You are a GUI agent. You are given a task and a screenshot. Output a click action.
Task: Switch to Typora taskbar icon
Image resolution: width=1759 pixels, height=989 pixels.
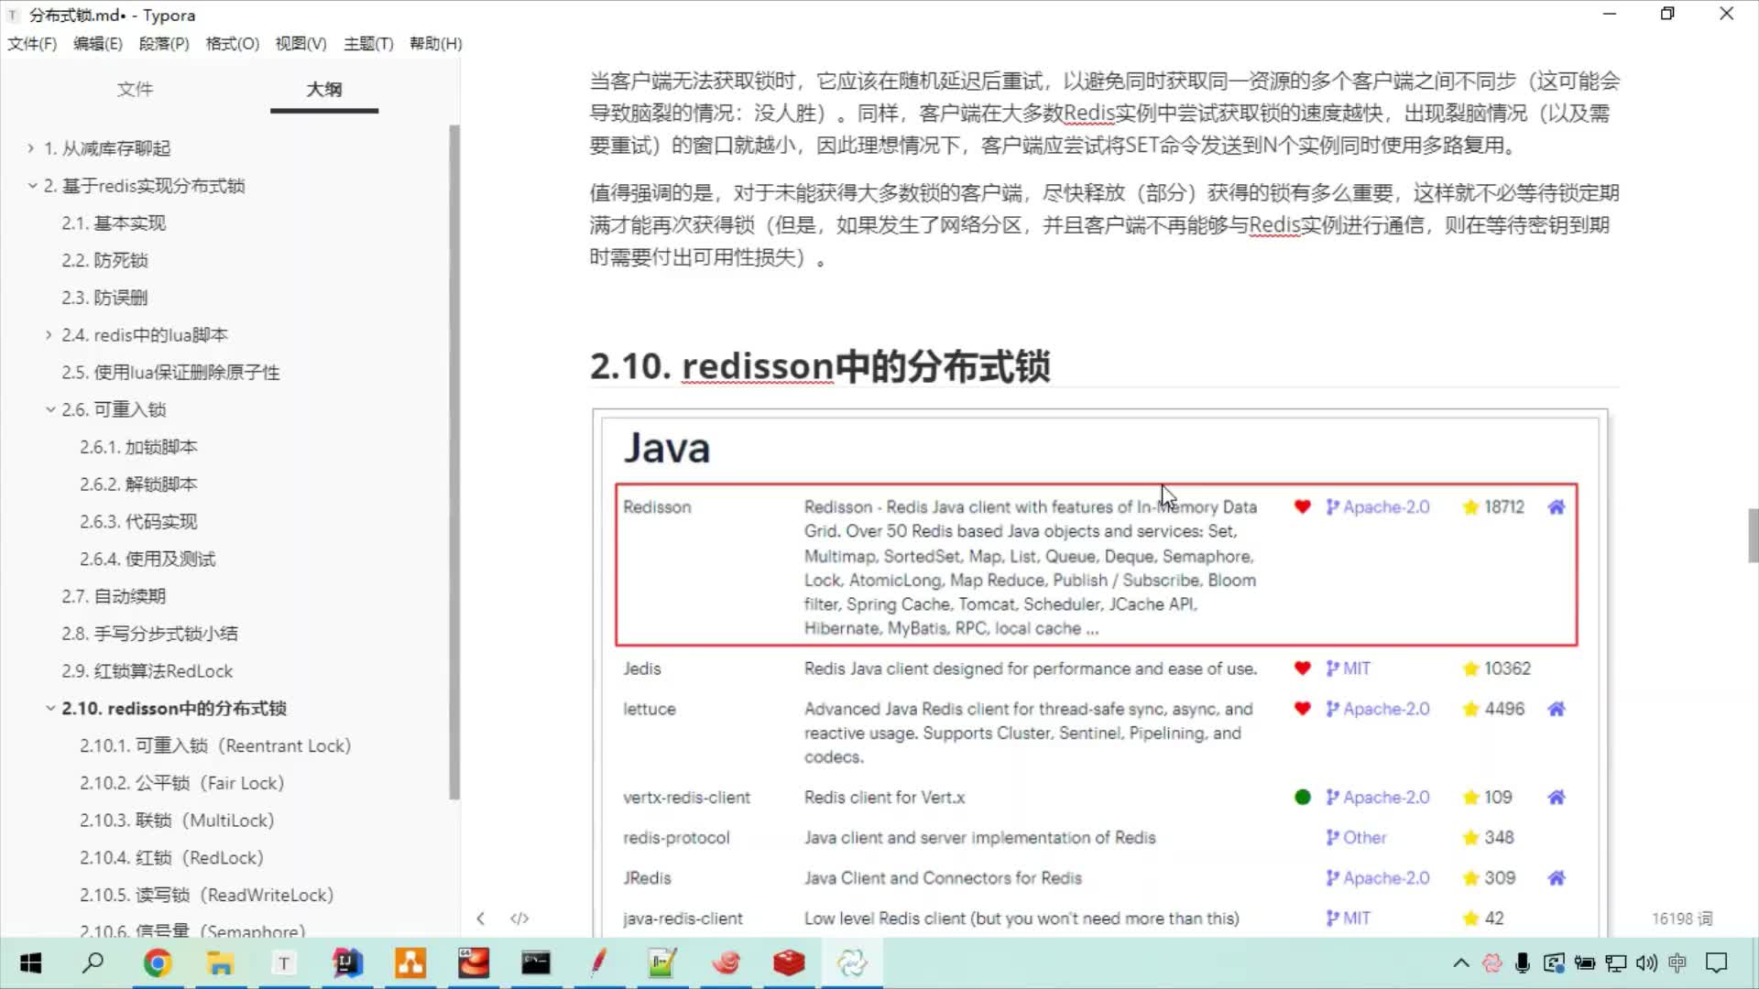click(284, 963)
